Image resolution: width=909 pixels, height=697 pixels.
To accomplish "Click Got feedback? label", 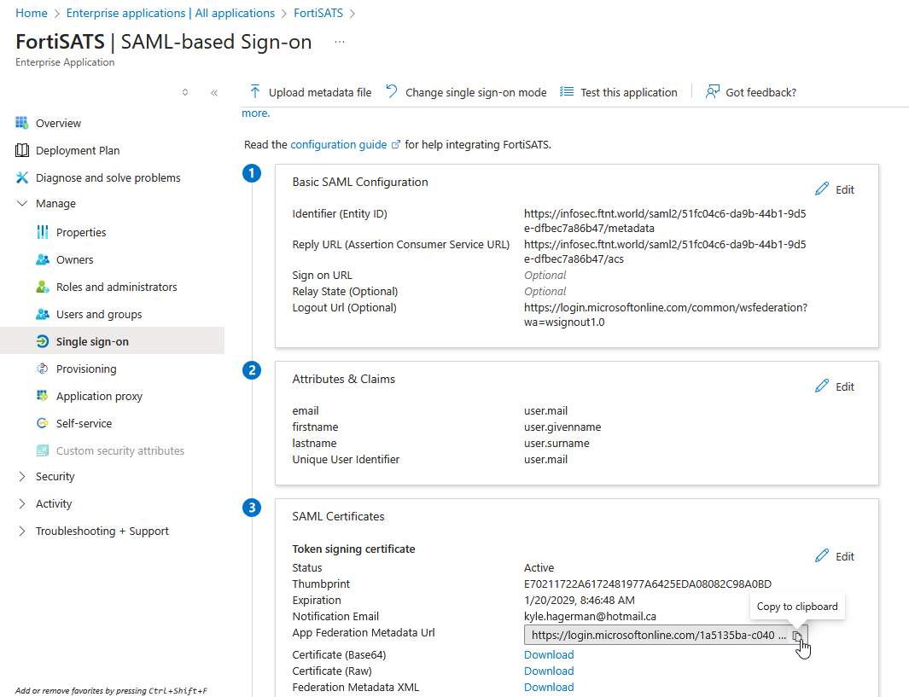I will (x=761, y=92).
